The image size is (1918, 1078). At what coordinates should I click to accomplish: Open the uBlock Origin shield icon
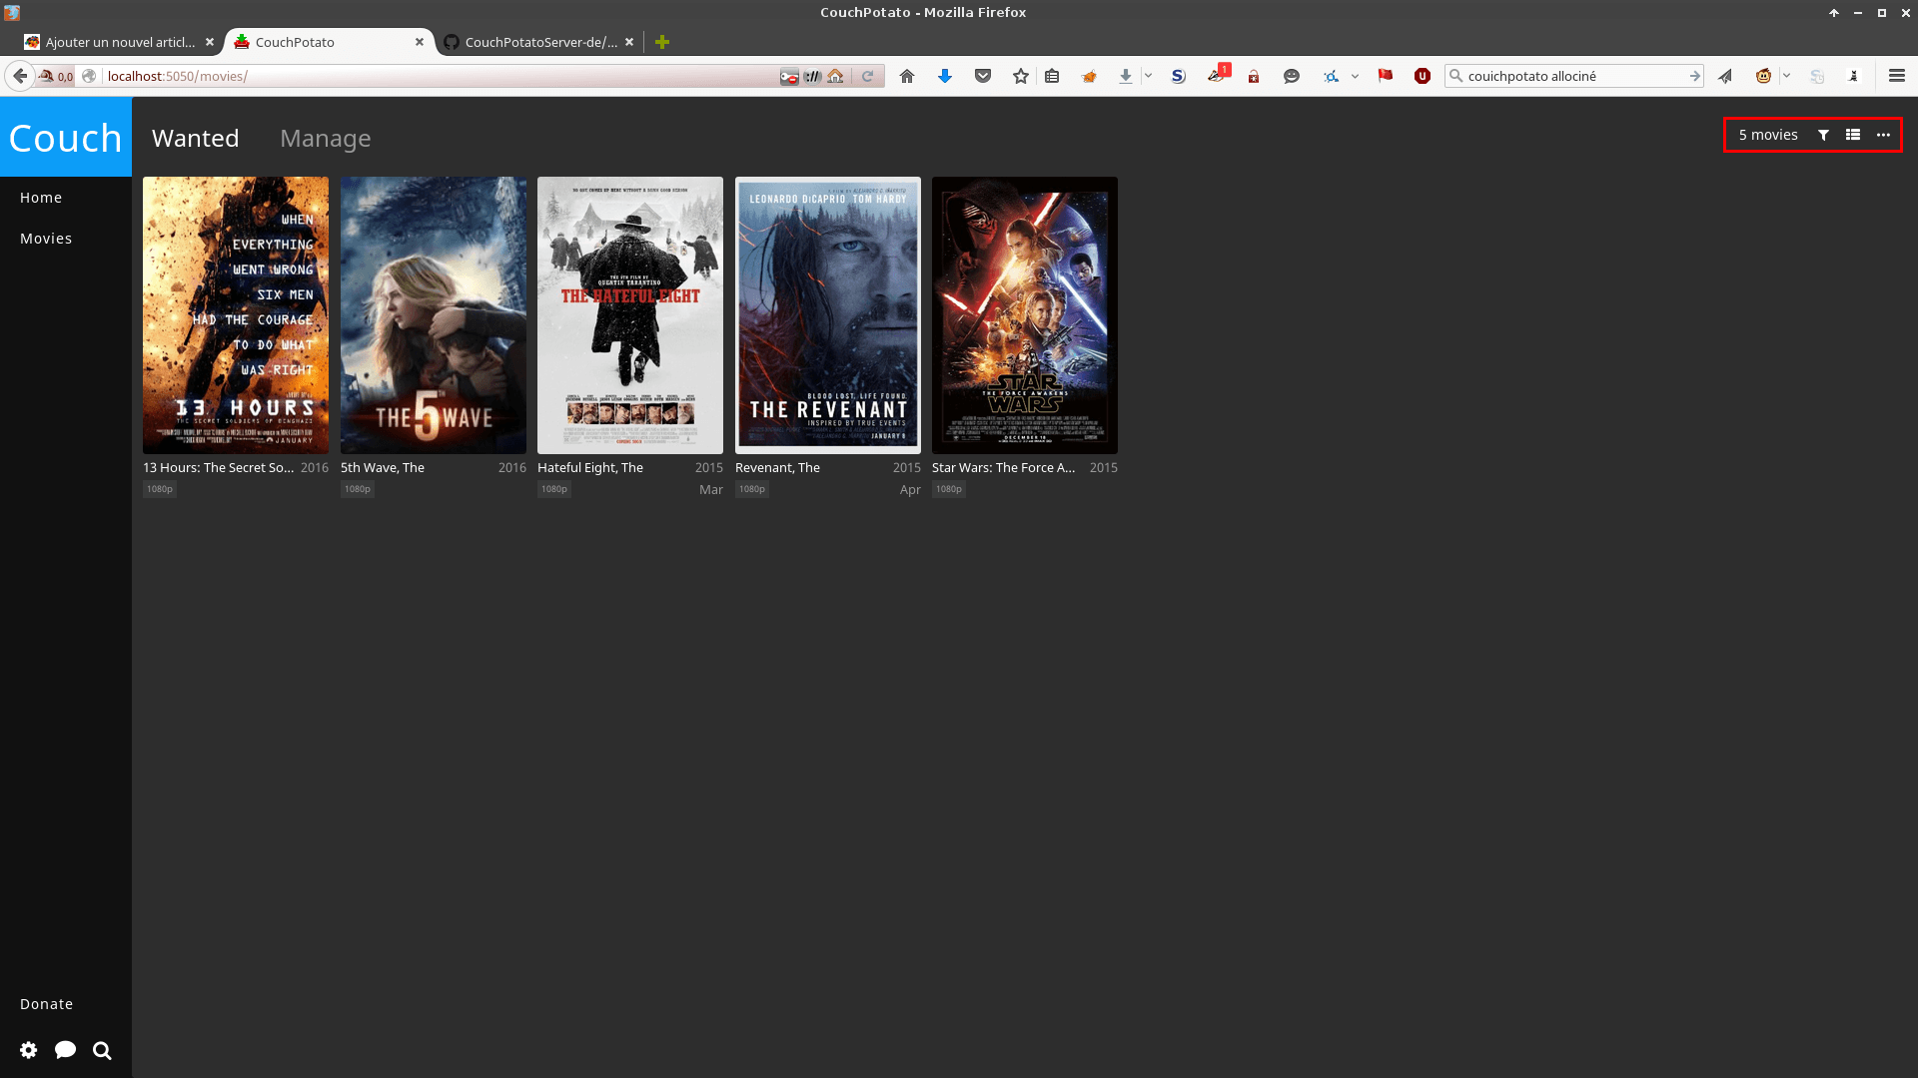(1423, 76)
